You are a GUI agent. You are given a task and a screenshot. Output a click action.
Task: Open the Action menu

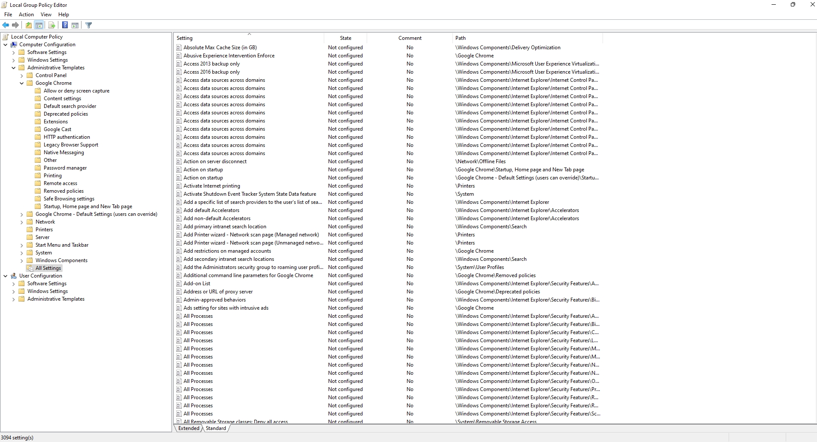pos(26,15)
